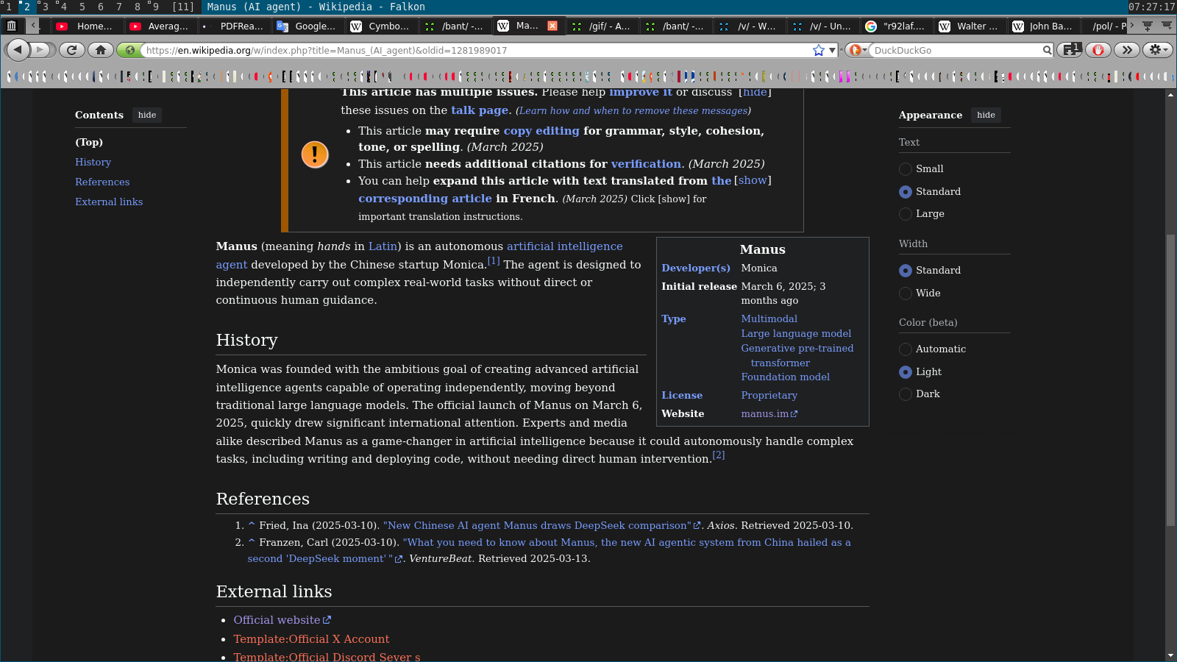Open the Large language model link
The width and height of the screenshot is (1177, 662).
coord(796,333)
